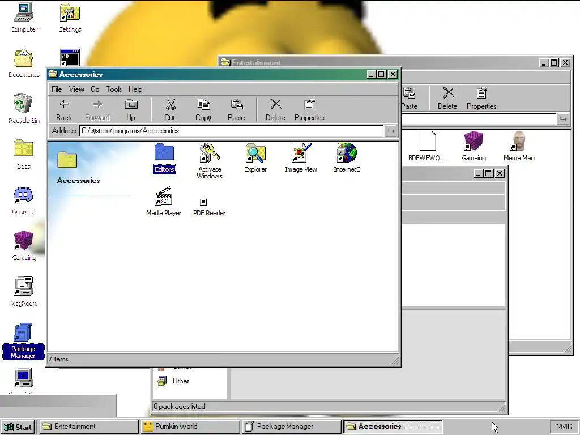The width and height of the screenshot is (580, 435).
Task: Click the Accessories address bar field
Action: coord(232,131)
